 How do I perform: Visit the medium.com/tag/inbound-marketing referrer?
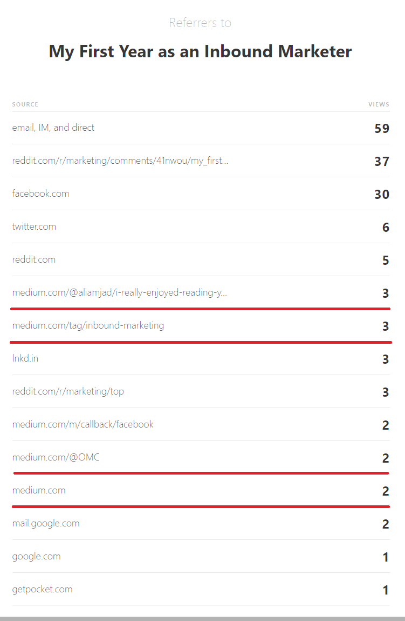pos(88,325)
